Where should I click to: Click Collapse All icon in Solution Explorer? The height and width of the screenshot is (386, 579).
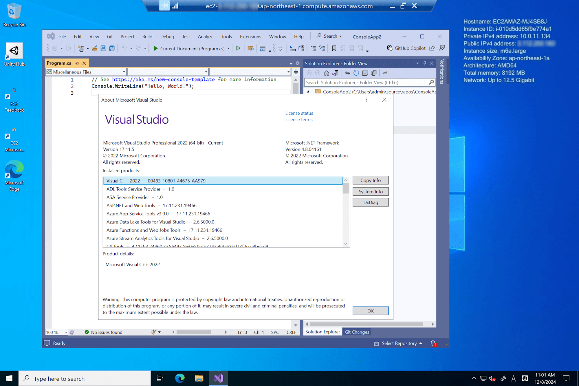click(365, 73)
